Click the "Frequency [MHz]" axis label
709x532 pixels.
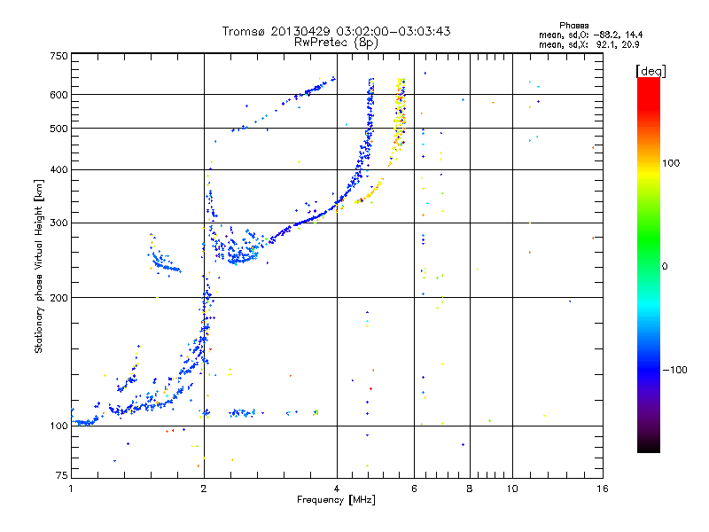(336, 500)
